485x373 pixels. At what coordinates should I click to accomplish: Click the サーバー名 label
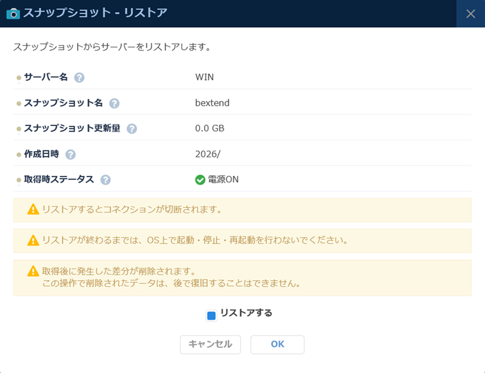click(46, 77)
